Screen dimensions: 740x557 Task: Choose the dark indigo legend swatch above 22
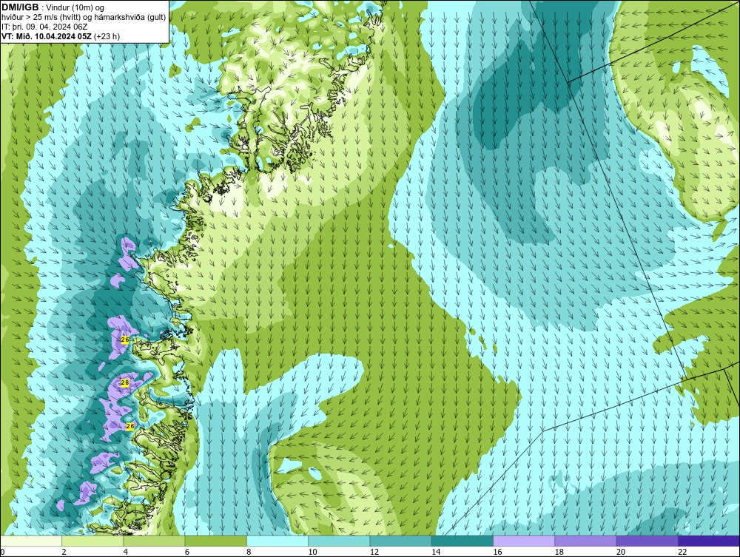[x=709, y=541]
